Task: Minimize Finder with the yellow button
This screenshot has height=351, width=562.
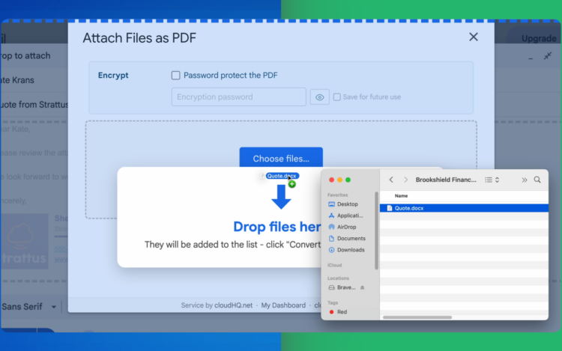Action: (x=339, y=180)
